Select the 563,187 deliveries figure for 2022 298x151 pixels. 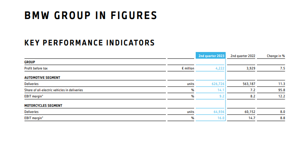(249, 84)
